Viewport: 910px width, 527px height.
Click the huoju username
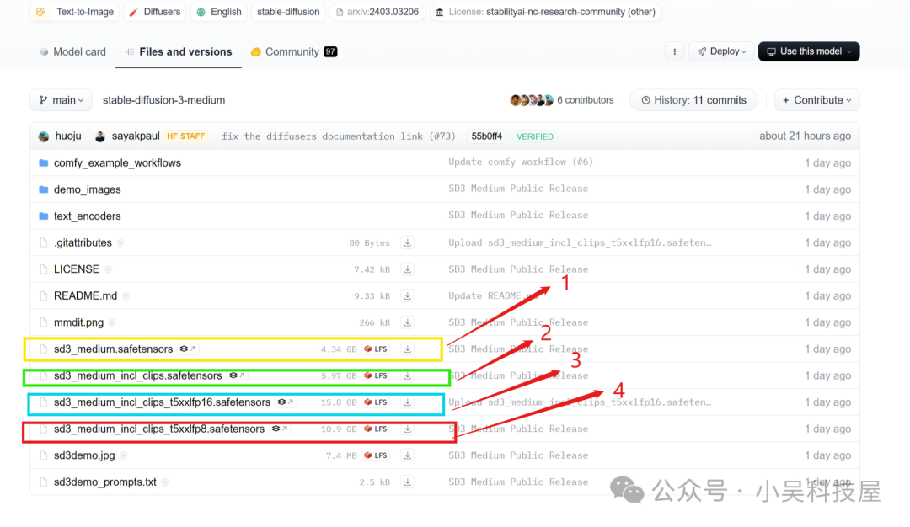(68, 136)
